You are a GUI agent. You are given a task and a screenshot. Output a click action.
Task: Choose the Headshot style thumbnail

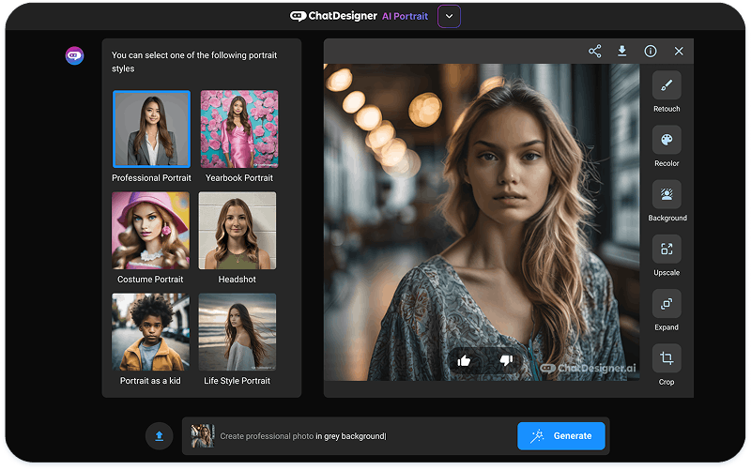pos(238,231)
